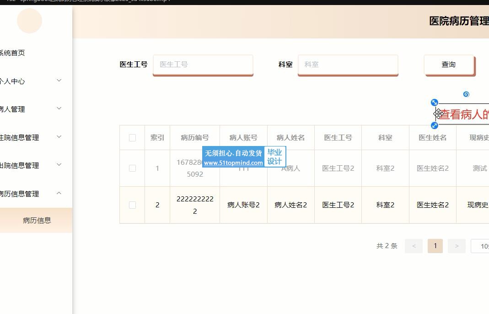The width and height of the screenshot is (489, 314).
Task: Go to previous page with left arrow
Action: (414, 246)
